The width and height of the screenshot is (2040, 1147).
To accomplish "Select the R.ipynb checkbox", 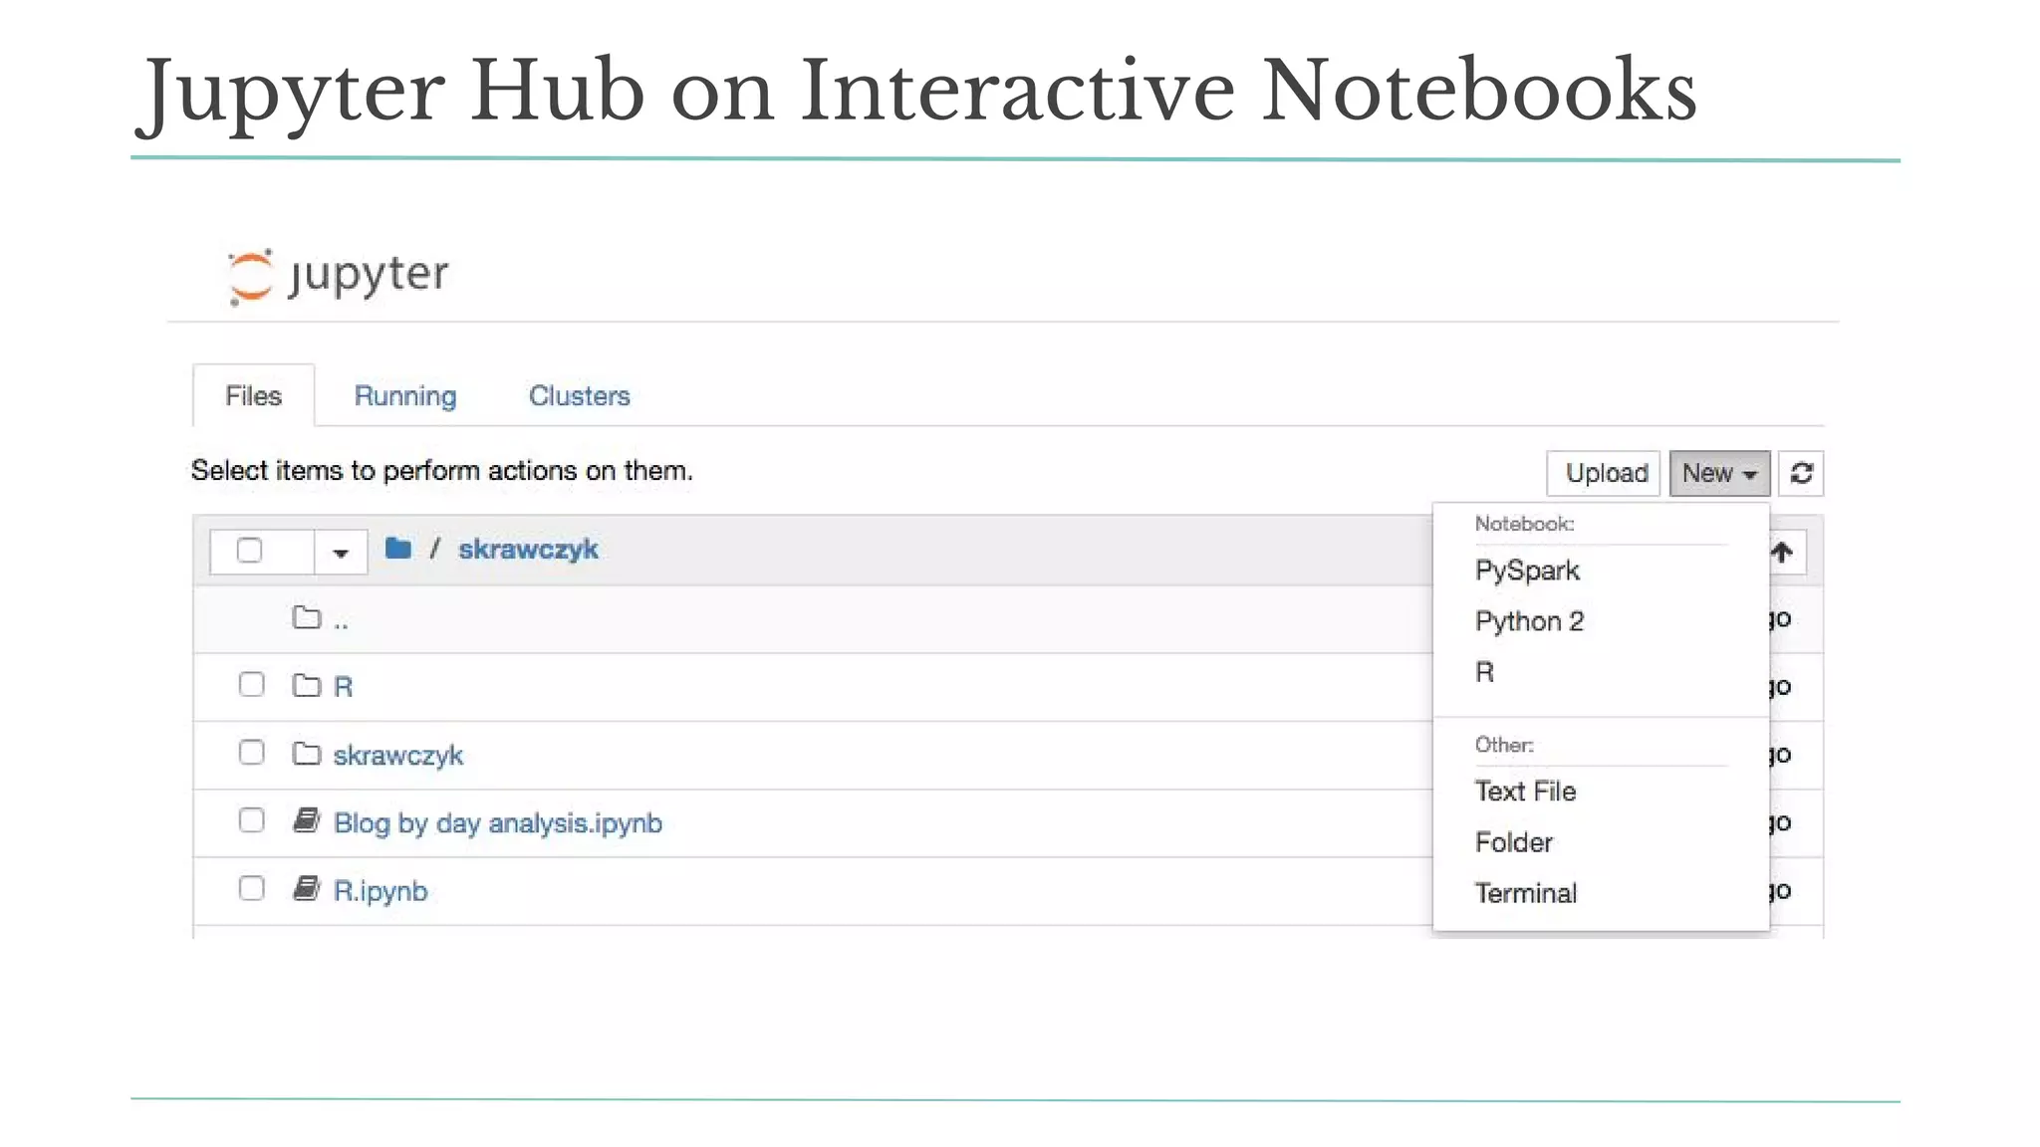I will pyautogui.click(x=251, y=888).
